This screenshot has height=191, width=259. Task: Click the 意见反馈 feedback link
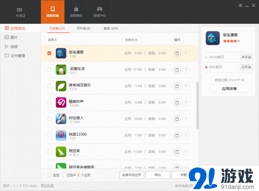pos(47,186)
